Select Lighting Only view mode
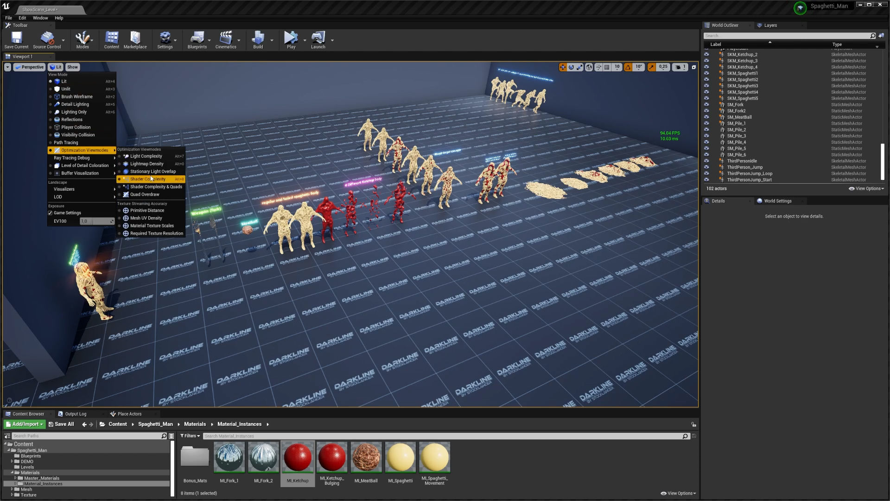 [x=82, y=112]
